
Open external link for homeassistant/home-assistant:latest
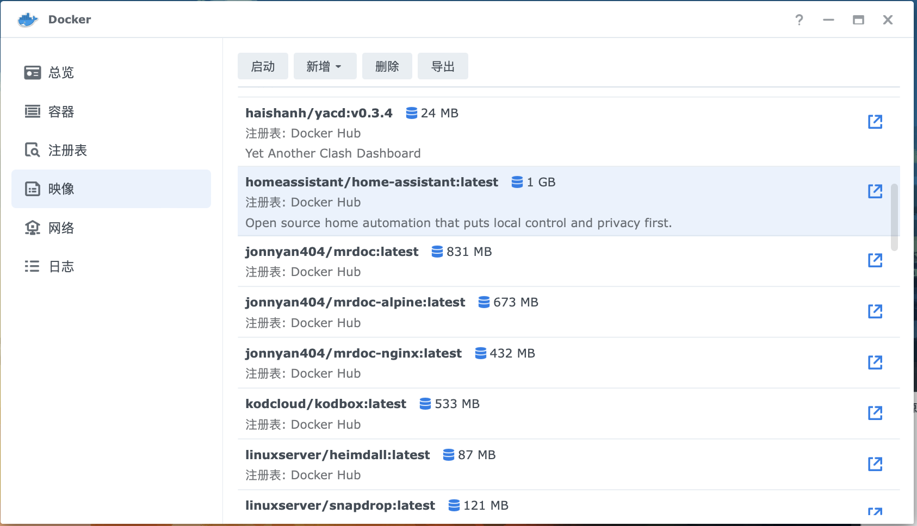(875, 191)
